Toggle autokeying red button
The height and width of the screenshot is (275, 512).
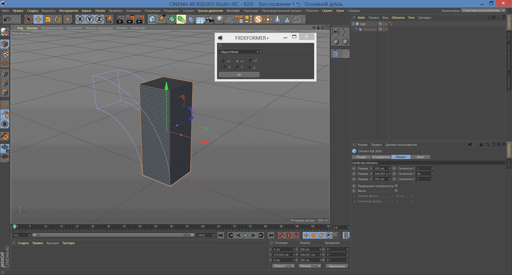pyautogui.click(x=289, y=235)
